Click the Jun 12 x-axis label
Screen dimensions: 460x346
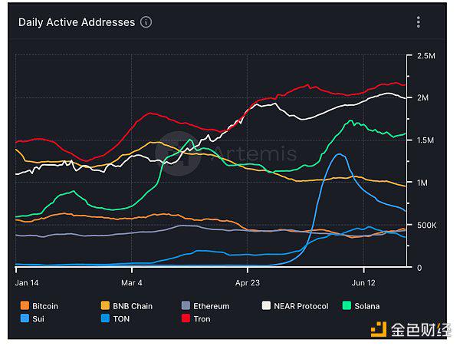click(363, 283)
